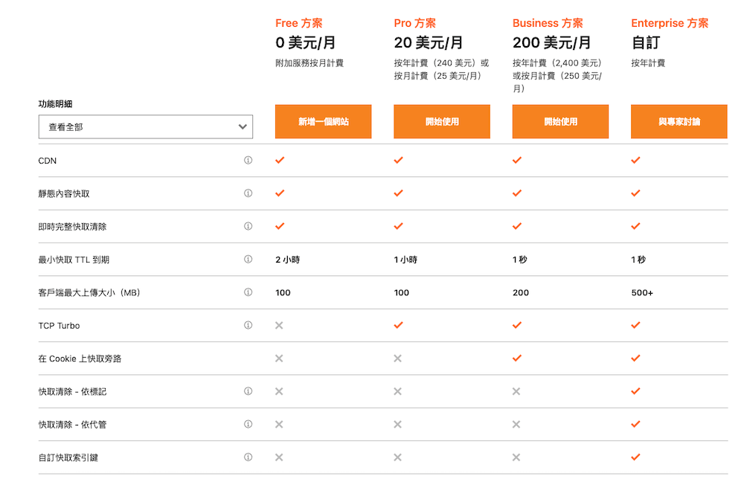744x479 pixels.
Task: Open info icon for 快取清除 - 依標記
Action: pos(248,391)
